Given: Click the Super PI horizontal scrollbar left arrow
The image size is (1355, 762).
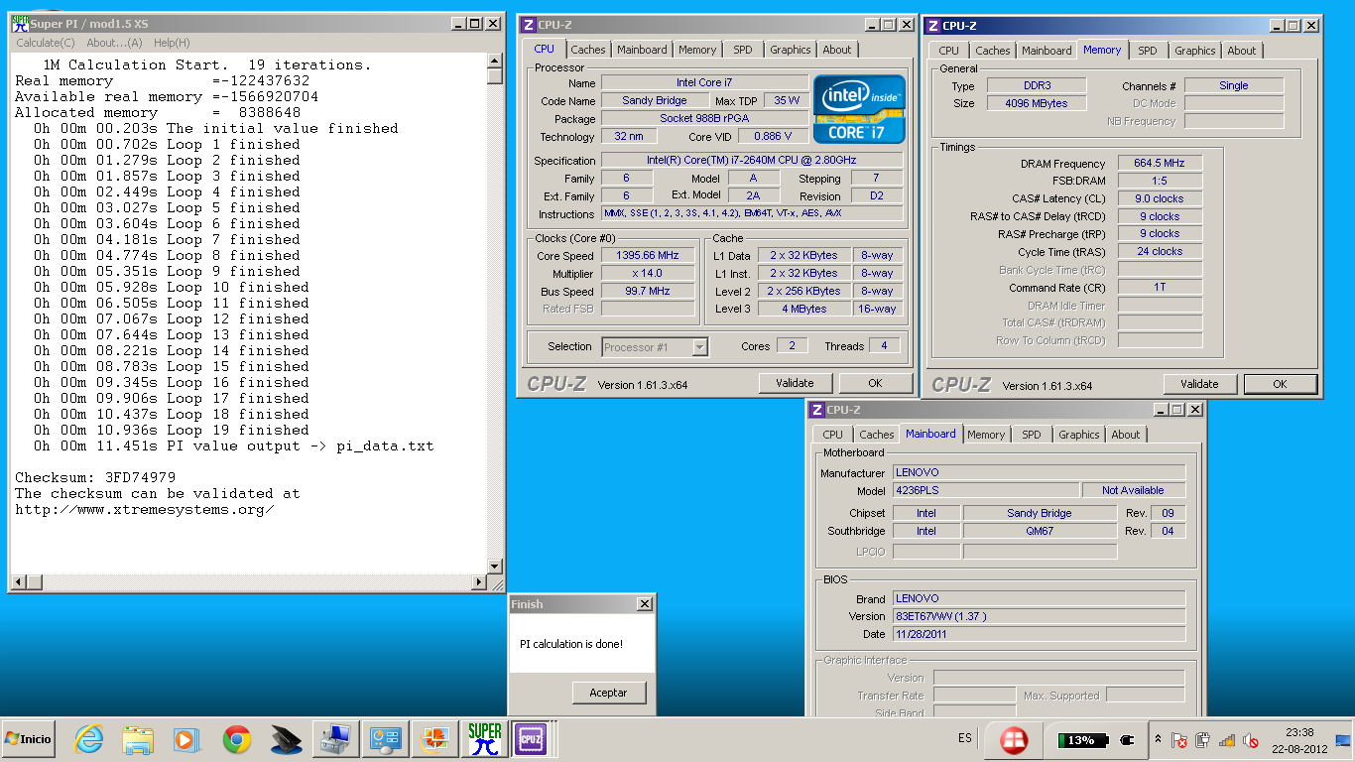Looking at the screenshot, I should 18,581.
